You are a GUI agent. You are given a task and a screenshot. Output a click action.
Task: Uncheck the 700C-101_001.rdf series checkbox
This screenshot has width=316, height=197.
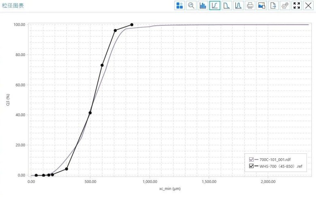pos(252,159)
